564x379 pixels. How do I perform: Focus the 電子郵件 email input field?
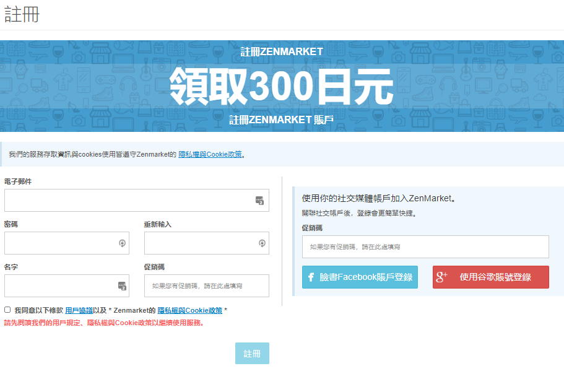point(137,201)
